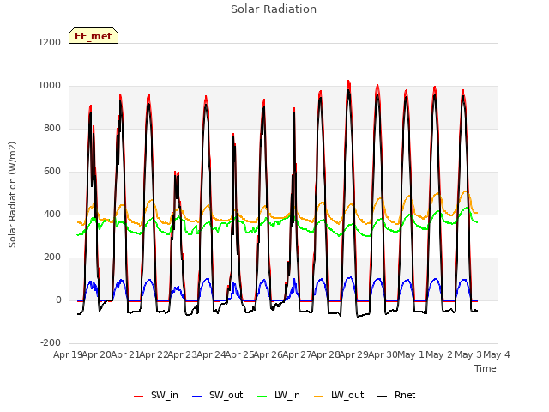Click the Apr 29 peak on the chart
The image size is (549, 412).
[348, 82]
